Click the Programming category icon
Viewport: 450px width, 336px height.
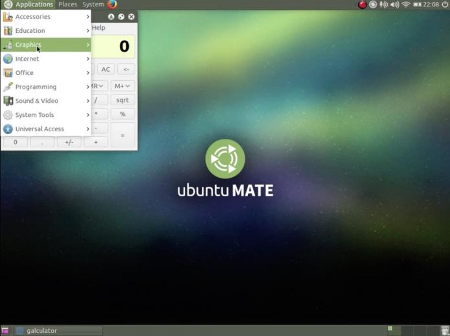tap(8, 87)
